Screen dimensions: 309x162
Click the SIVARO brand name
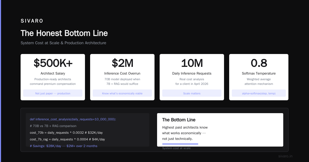point(32,21)
